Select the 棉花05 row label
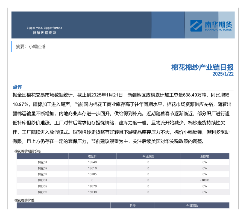Screen dimensions: 246x217 point(42,168)
